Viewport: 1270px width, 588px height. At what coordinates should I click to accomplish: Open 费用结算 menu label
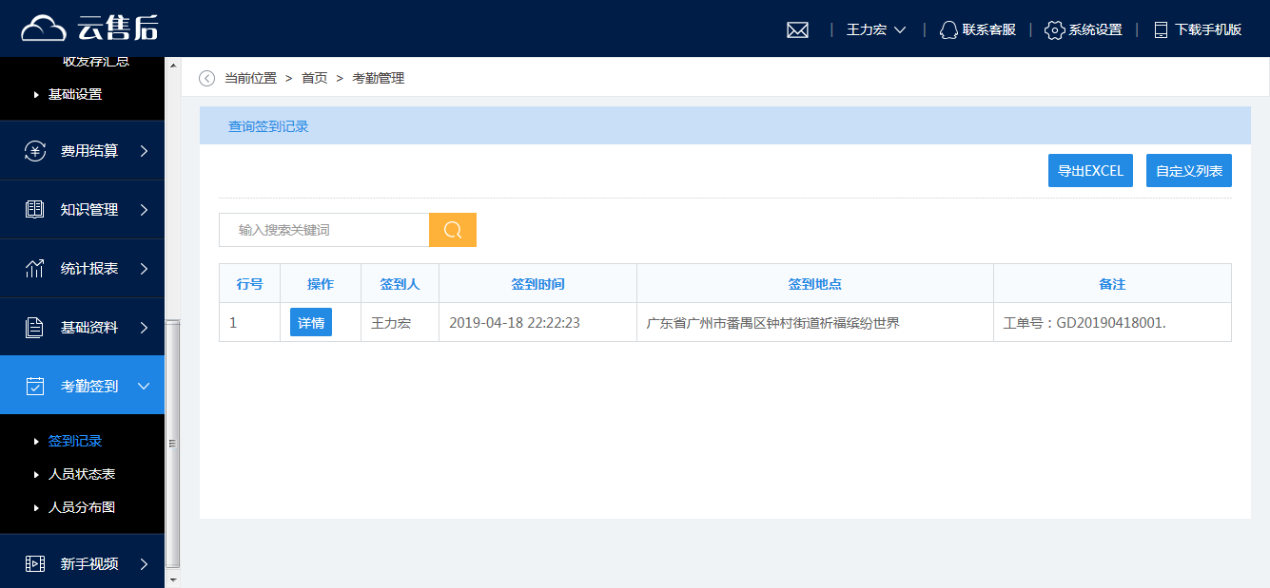coord(89,151)
